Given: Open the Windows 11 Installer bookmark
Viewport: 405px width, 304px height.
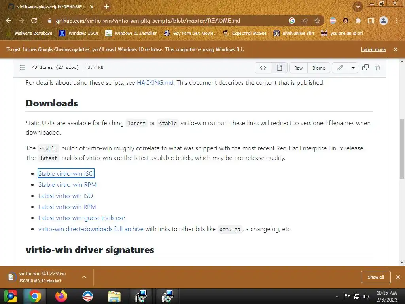Looking at the screenshot, I should [x=131, y=33].
